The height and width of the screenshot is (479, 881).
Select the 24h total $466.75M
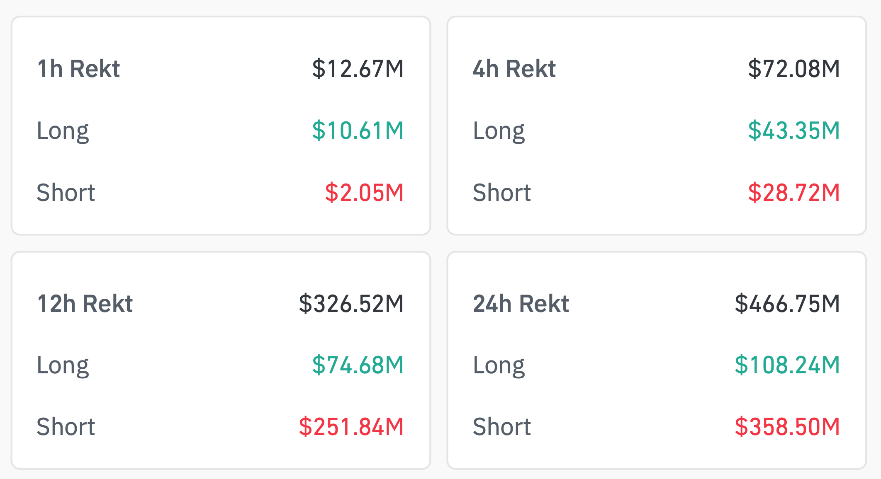coord(787,304)
